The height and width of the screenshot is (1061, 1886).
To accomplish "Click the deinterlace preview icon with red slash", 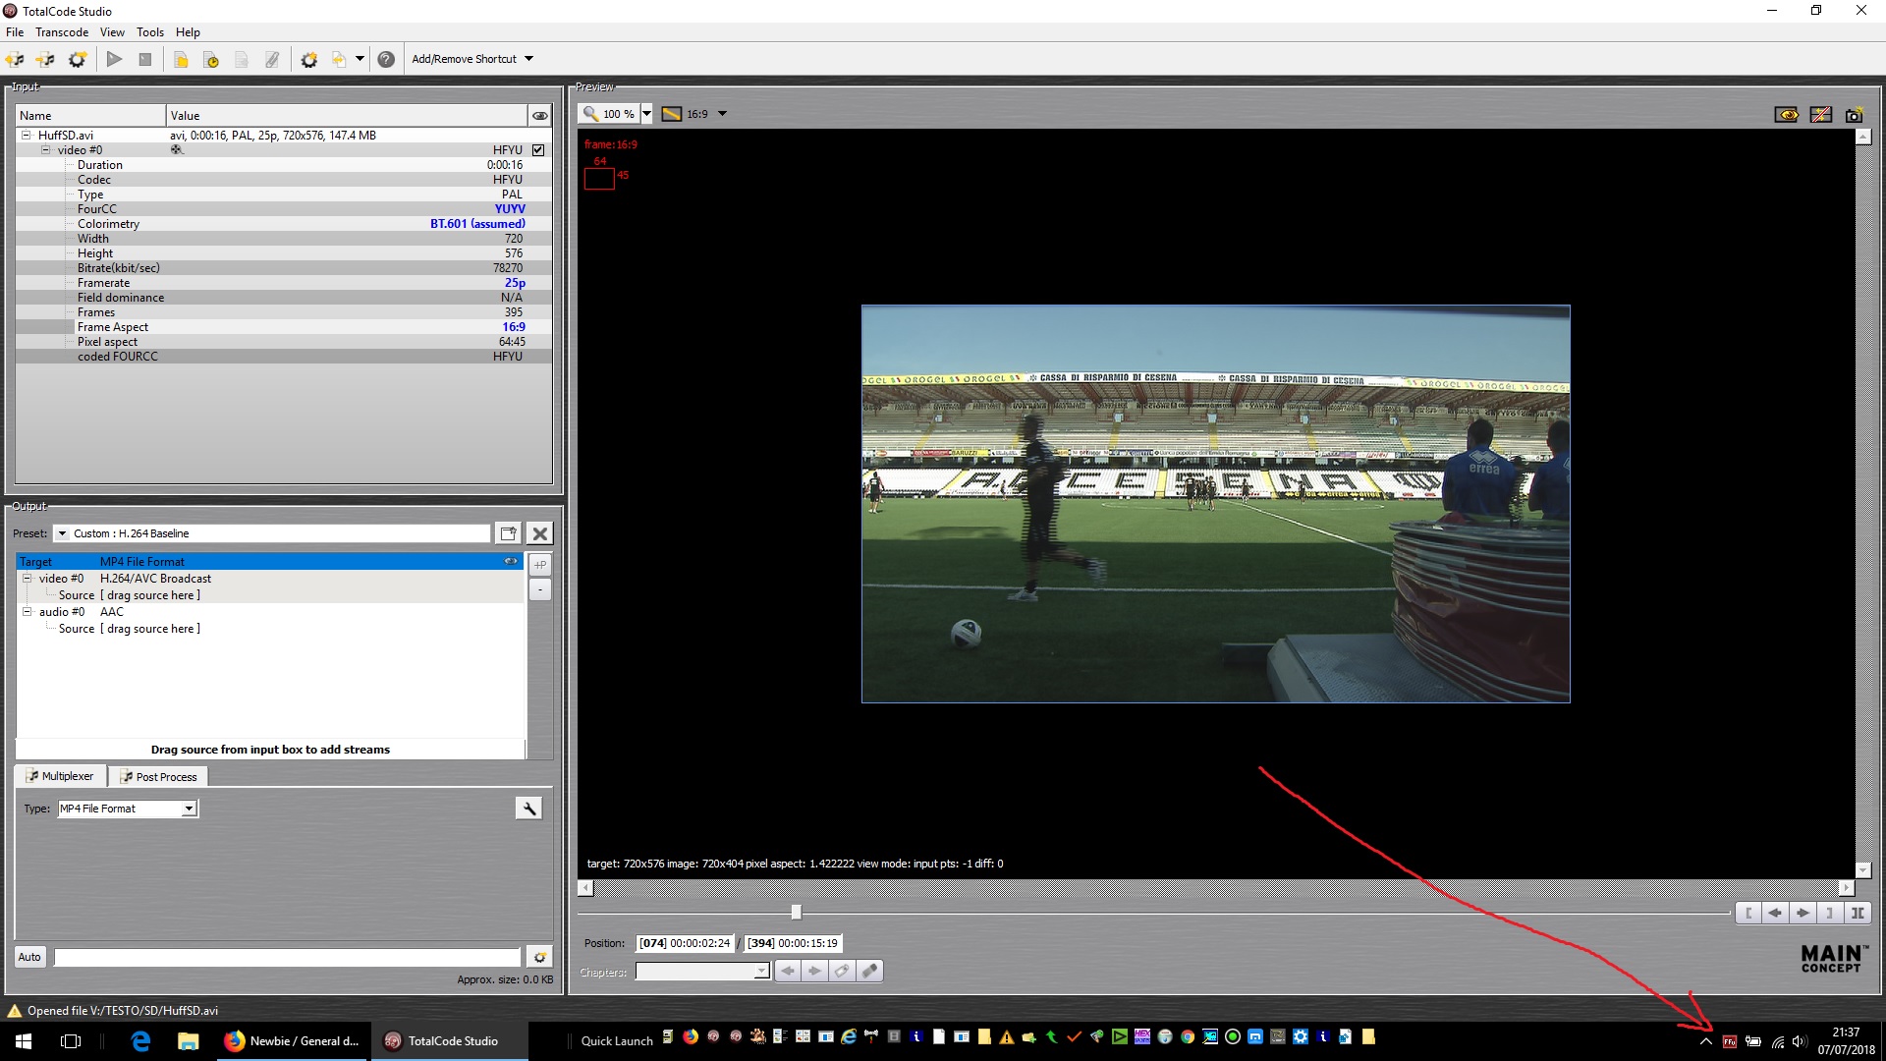I will coord(1820,115).
